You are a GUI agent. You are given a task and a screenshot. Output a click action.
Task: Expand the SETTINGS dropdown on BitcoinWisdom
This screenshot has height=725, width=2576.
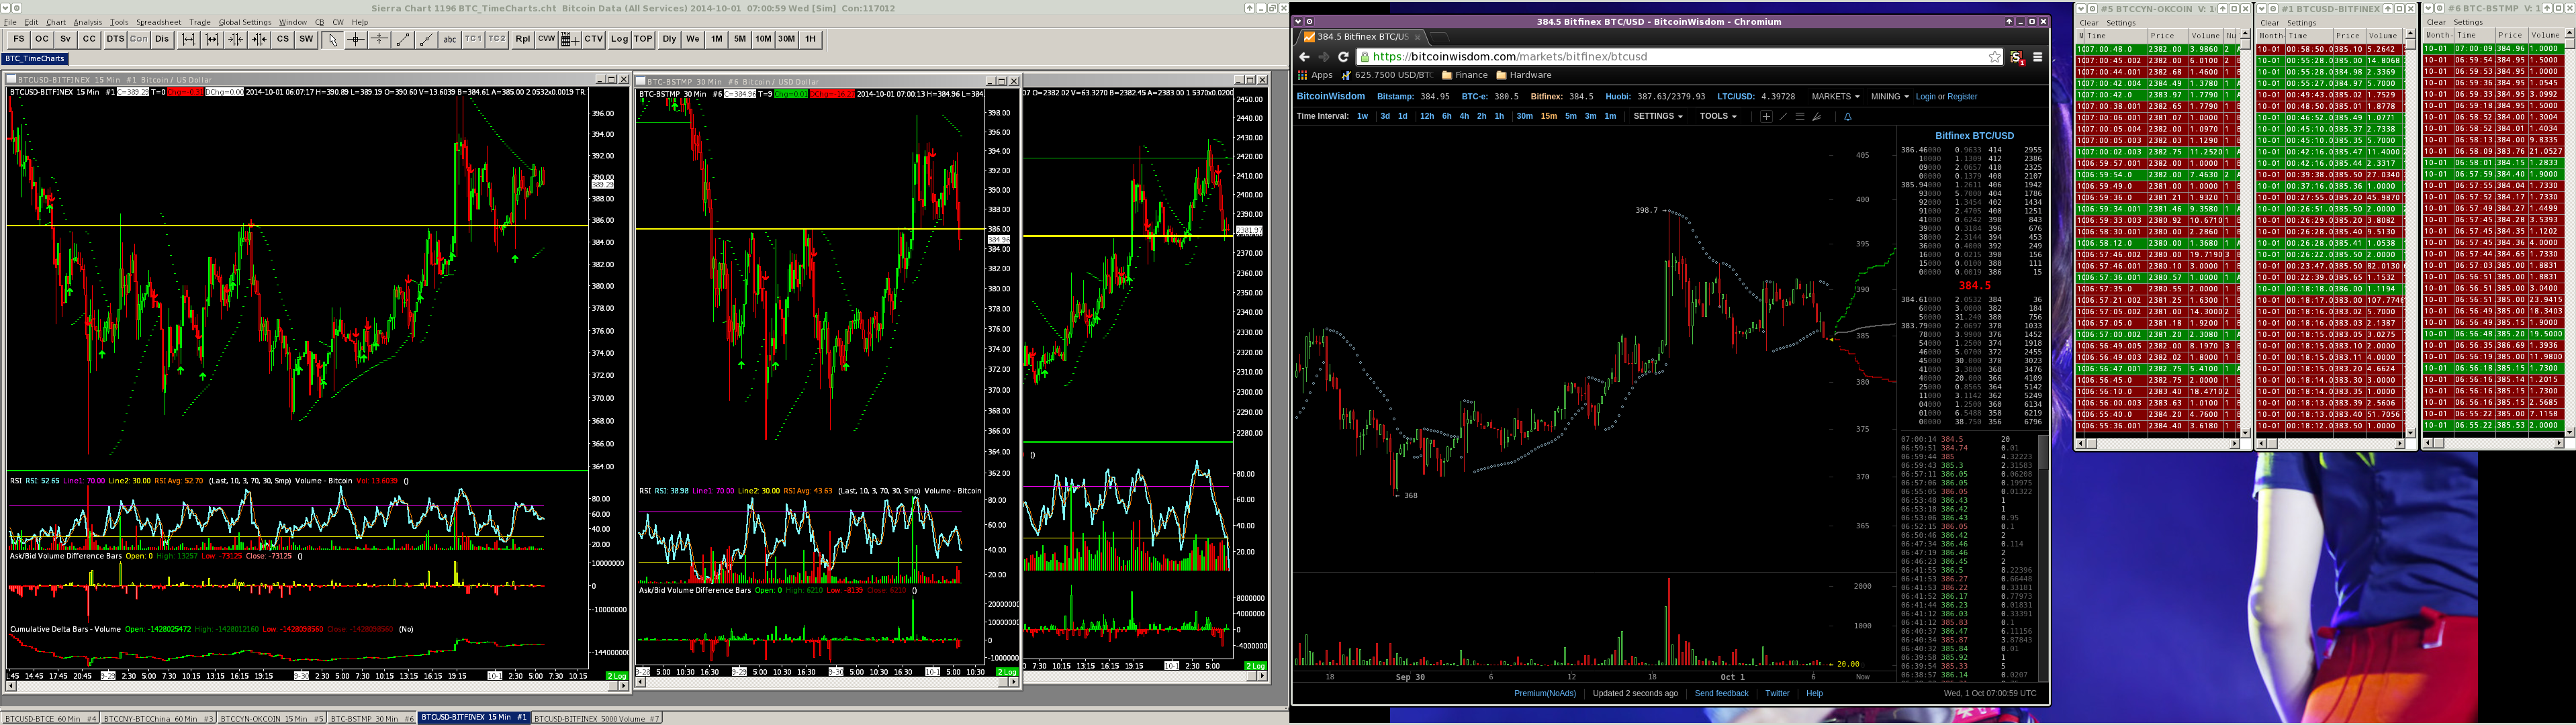[1657, 116]
